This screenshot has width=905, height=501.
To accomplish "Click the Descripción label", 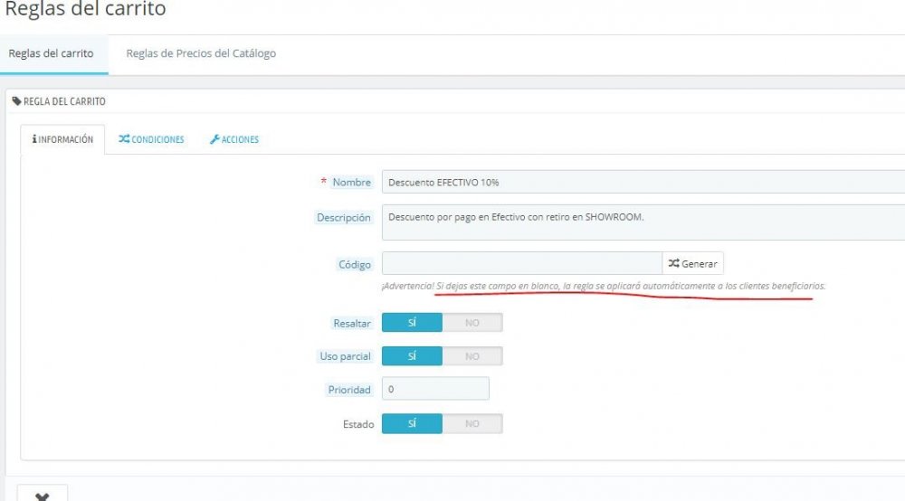I will [x=343, y=217].
